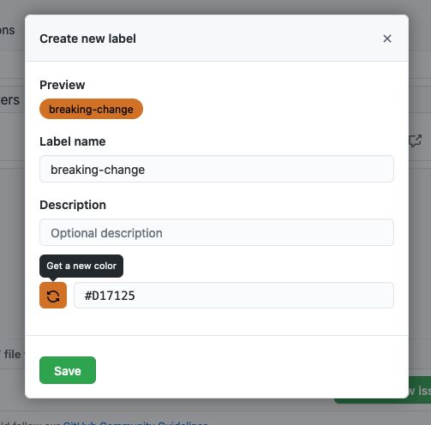Click the truncated "ers" text behind dialog
431x425 pixels.
tap(10, 100)
